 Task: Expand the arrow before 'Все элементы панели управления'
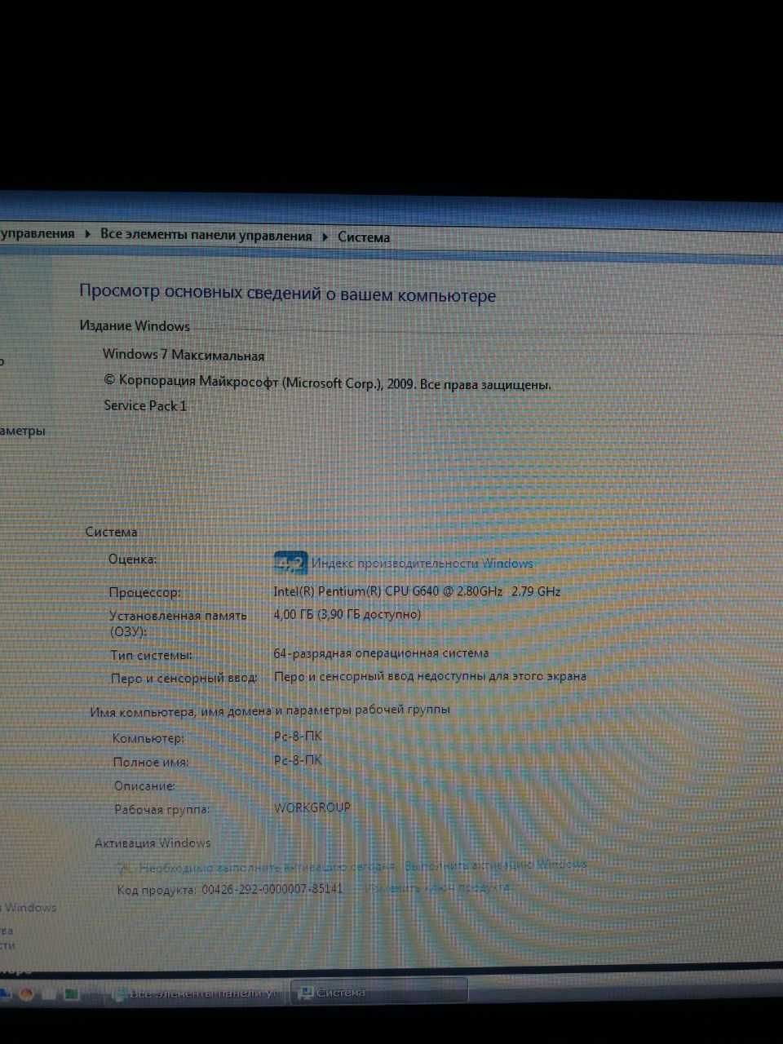(87, 235)
